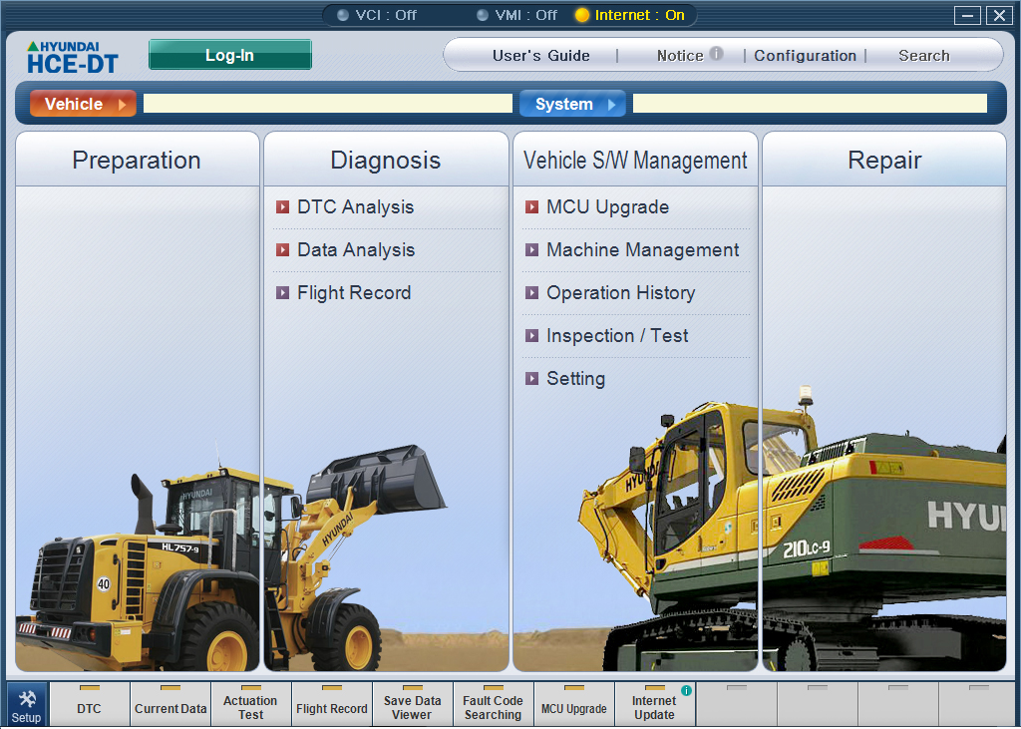Click the empty Vehicle name field
Screen dimensions: 1021x729
[x=327, y=104]
